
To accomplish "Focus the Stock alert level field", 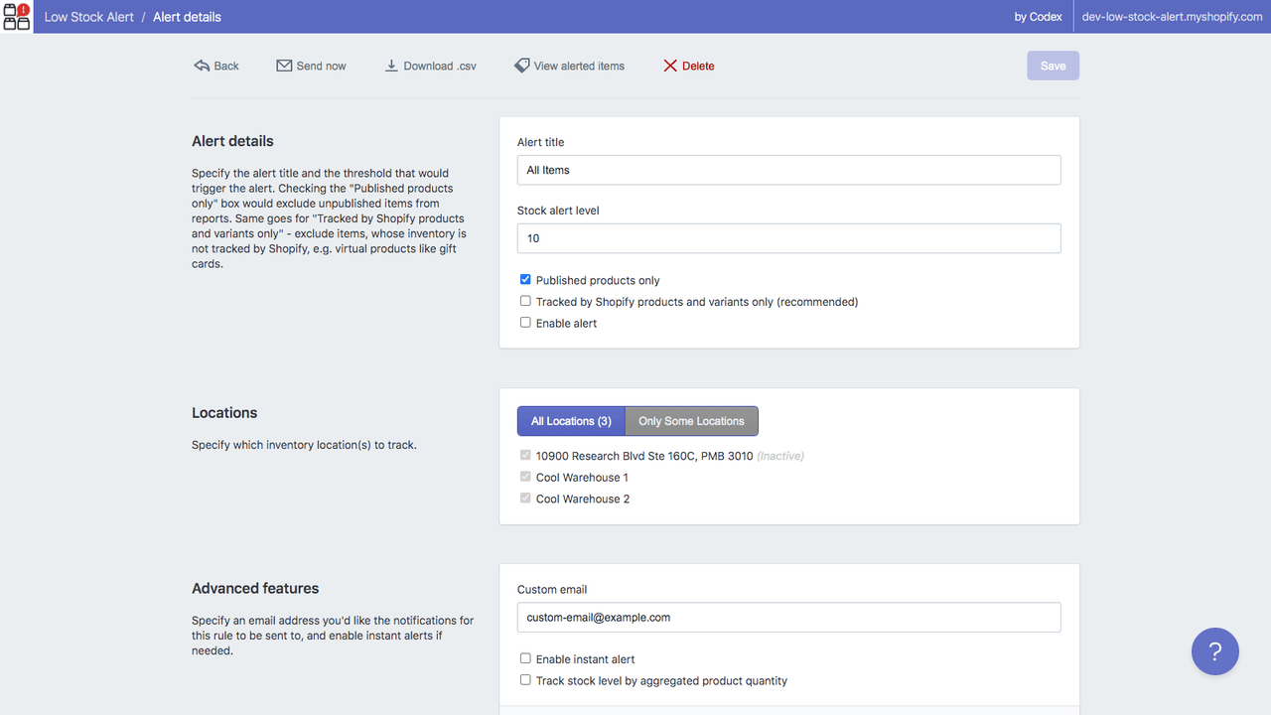I will 788,238.
